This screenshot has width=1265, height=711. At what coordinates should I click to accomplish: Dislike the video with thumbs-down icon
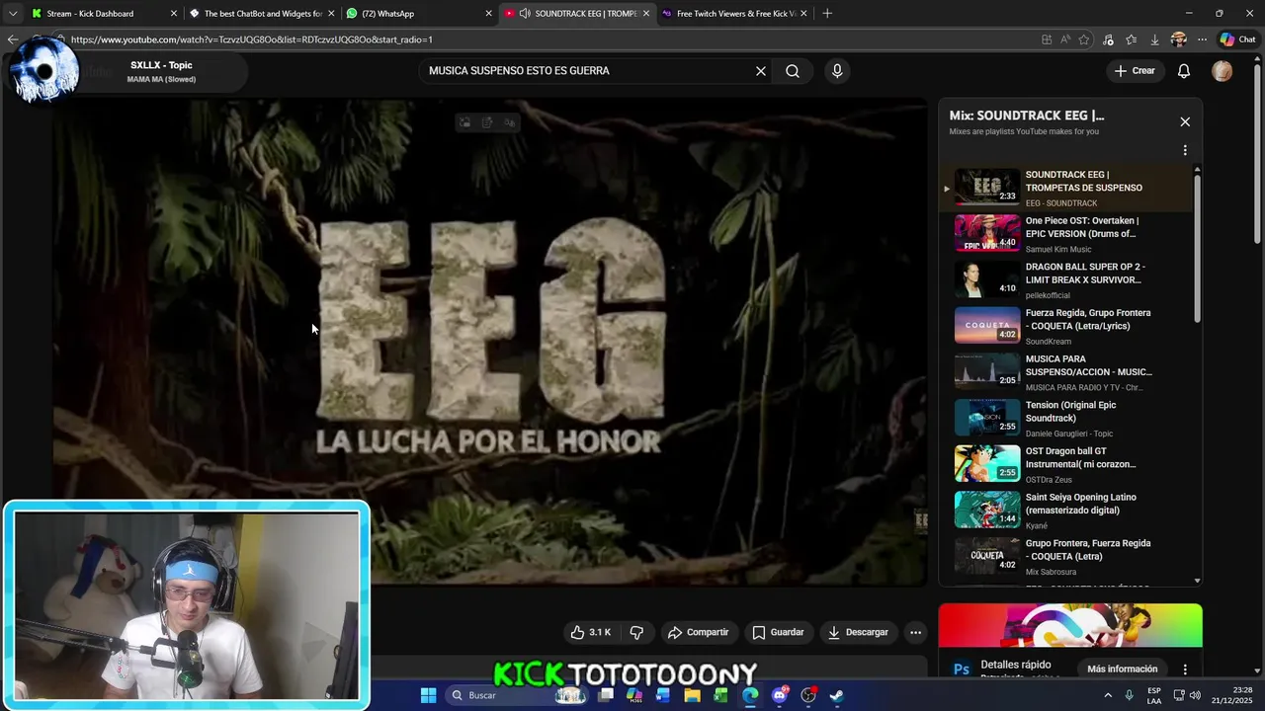tap(636, 632)
